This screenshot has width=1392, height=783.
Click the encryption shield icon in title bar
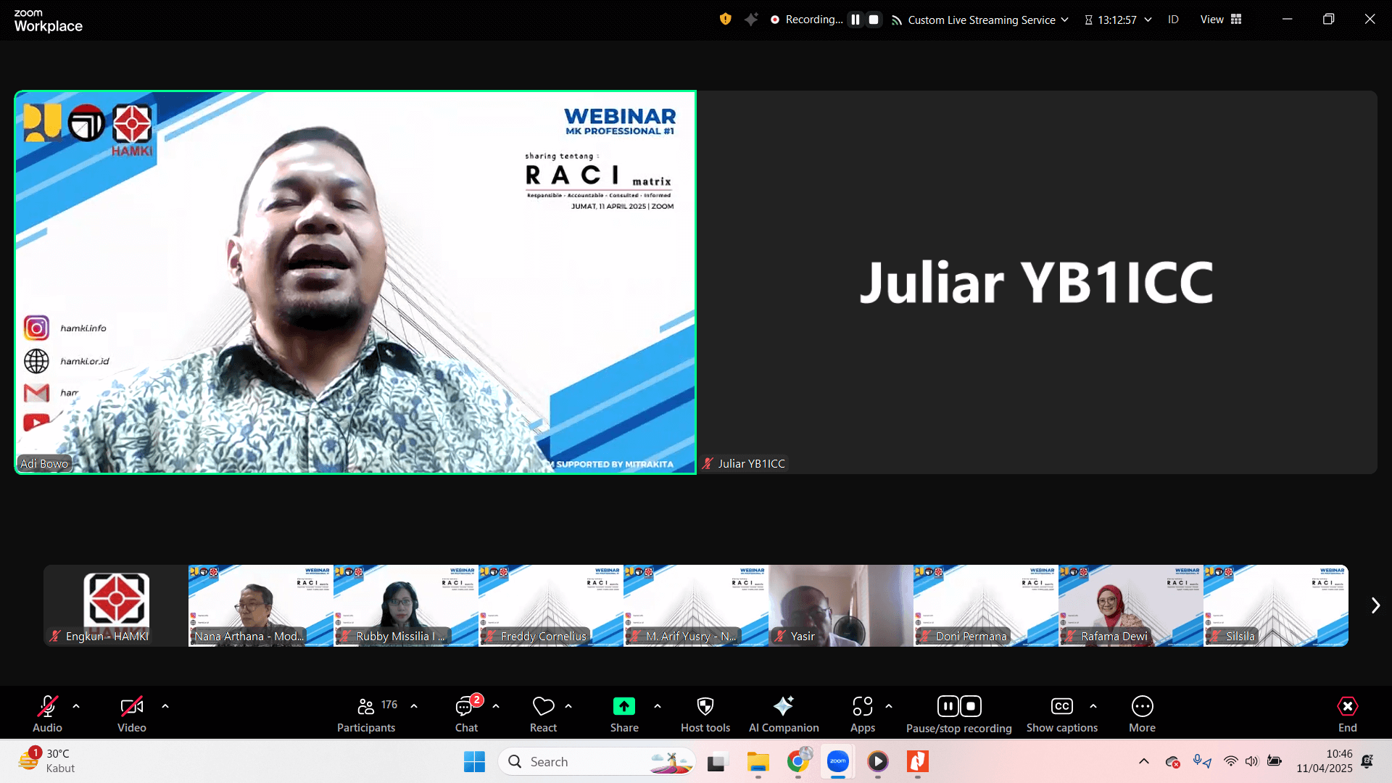pos(725,20)
